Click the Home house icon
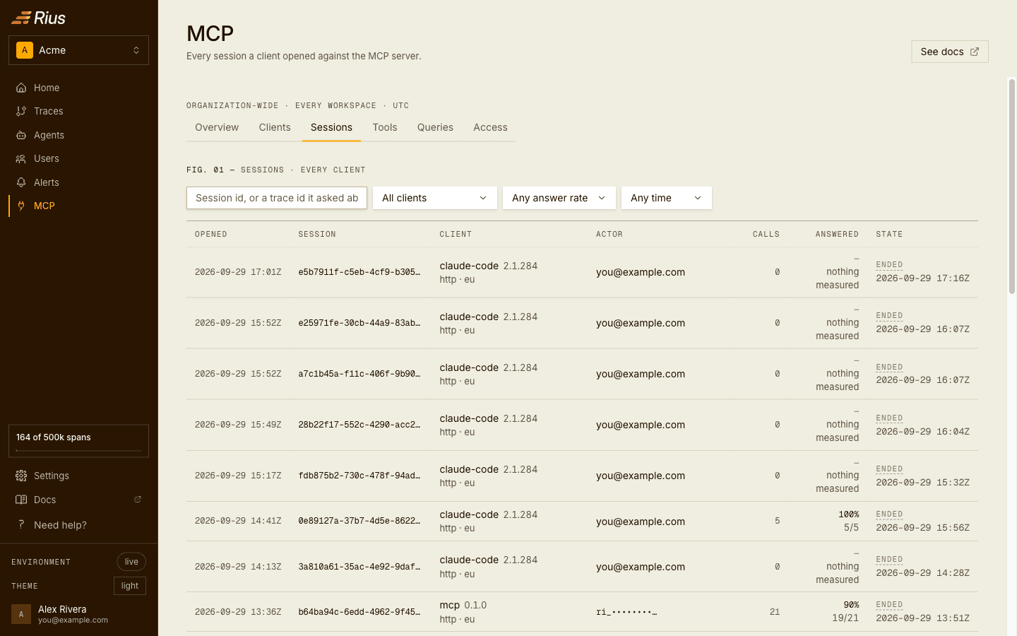This screenshot has height=636, width=1017. pos(21,88)
